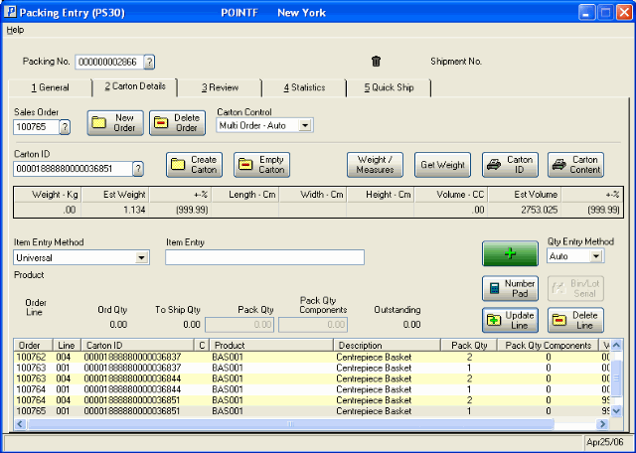Click the grid's scroll up arrow

point(616,346)
